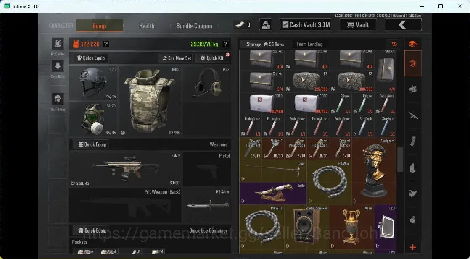Select the golden Vase item

351,227
